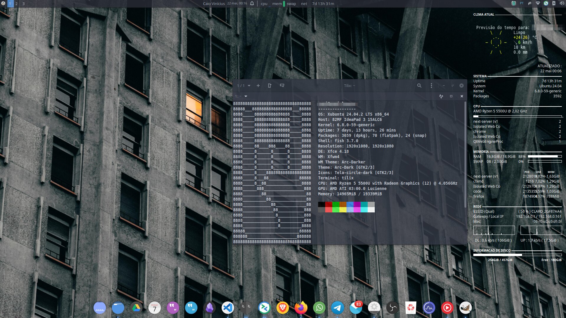Open WhatsApp from the dock
The image size is (566, 318).
coord(319,308)
